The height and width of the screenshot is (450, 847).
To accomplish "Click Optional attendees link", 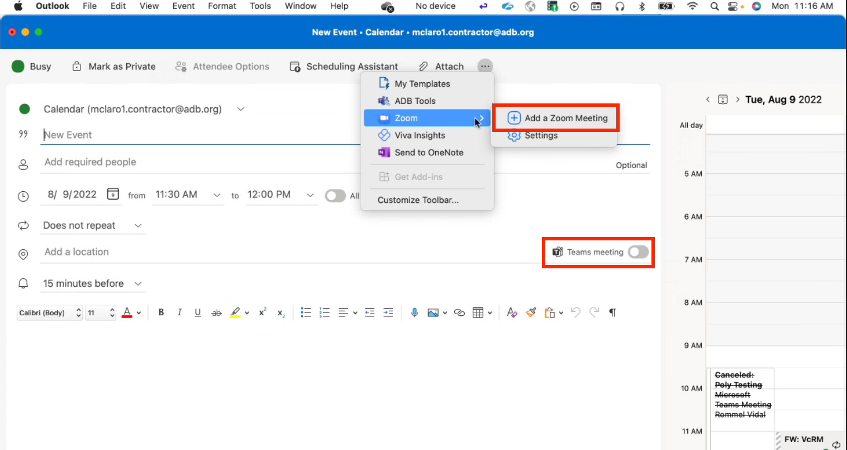I will point(631,165).
